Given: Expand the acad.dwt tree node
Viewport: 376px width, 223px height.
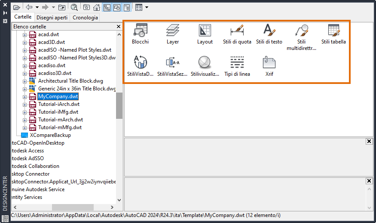Looking at the screenshot, I should pyautogui.click(x=24, y=35).
